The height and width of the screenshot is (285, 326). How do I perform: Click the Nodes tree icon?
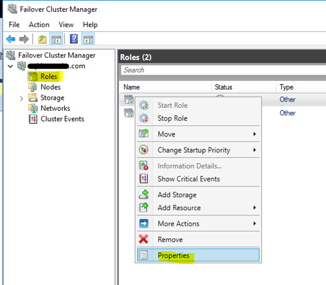click(x=33, y=87)
